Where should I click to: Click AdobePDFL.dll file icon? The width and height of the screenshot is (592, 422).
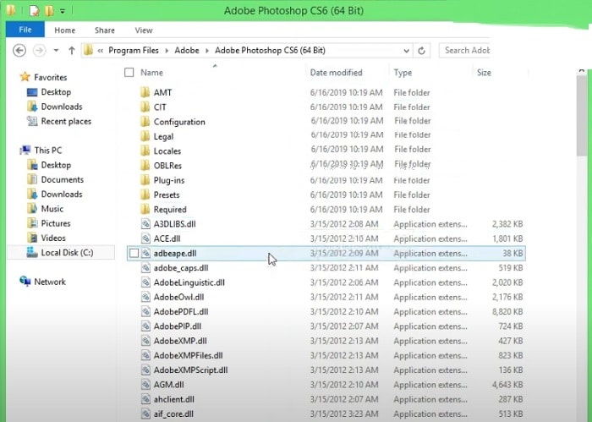[145, 312]
